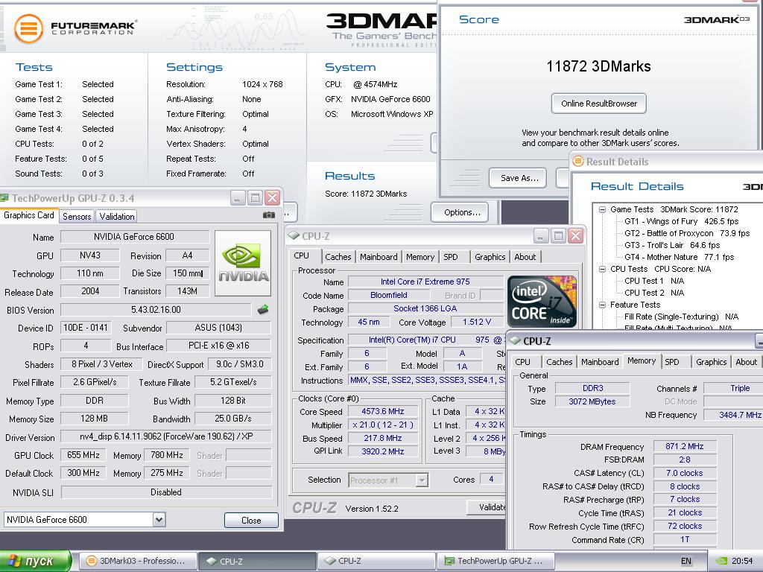This screenshot has height=572, width=763.
Task: Click the GPU name field NVIDIA GeForce 6600
Action: click(x=134, y=237)
